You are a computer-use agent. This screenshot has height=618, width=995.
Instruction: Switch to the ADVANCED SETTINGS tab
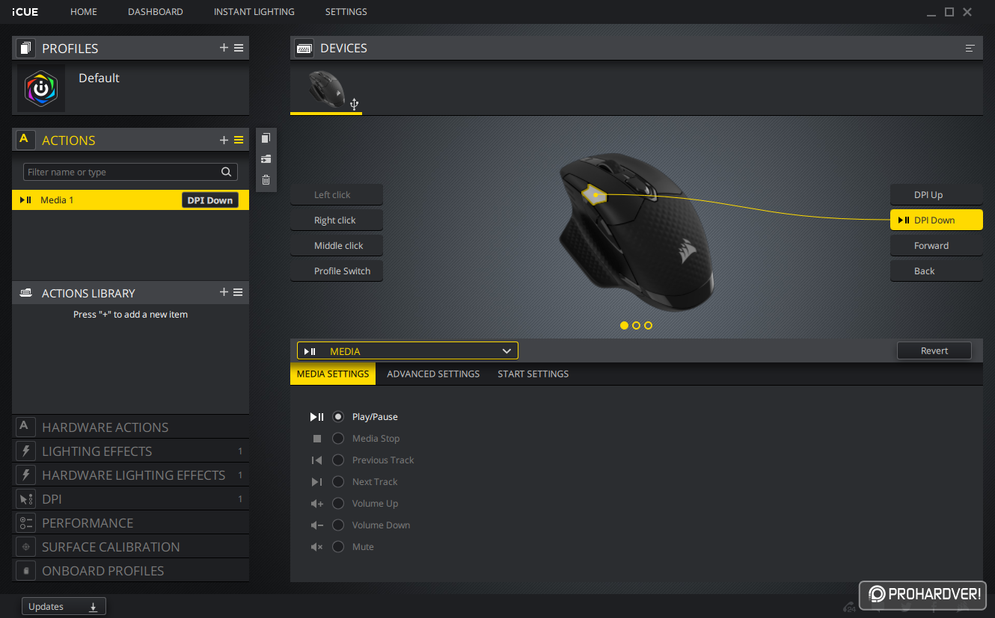point(433,374)
